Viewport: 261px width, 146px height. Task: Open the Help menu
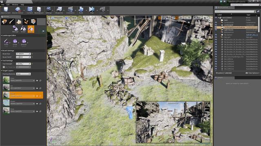[x=22, y=4]
